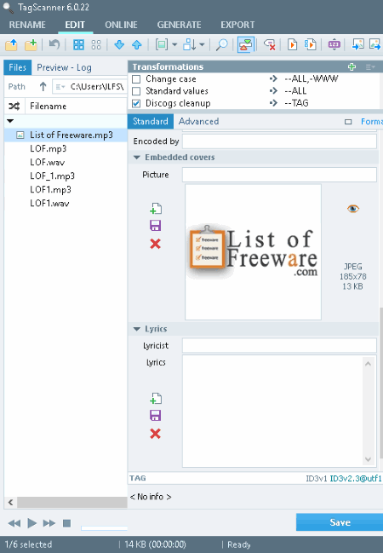Image resolution: width=383 pixels, height=553 pixels.
Task: Sort by the Filename column header
Action: pyautogui.click(x=48, y=107)
